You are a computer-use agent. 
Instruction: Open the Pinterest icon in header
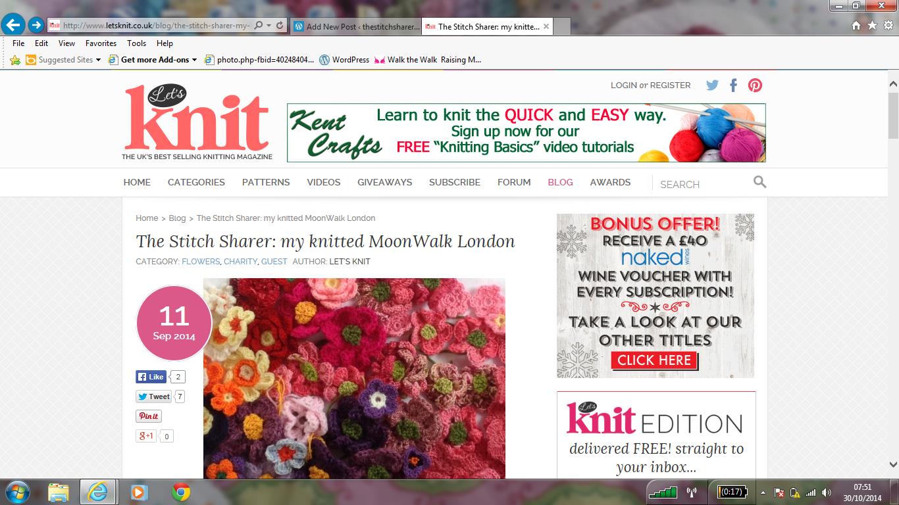(x=755, y=85)
